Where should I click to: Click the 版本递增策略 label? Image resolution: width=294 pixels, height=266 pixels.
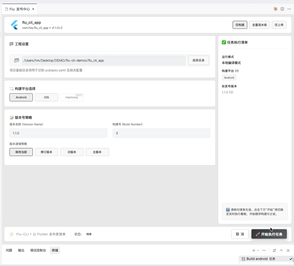[x=18, y=144]
